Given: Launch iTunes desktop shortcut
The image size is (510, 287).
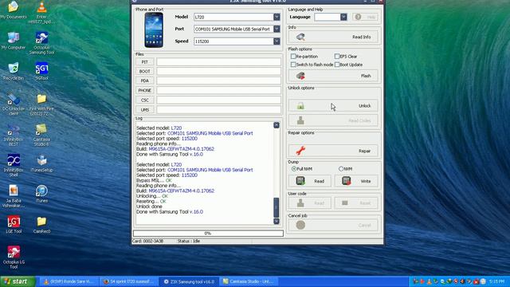Looking at the screenshot, I should [41, 194].
